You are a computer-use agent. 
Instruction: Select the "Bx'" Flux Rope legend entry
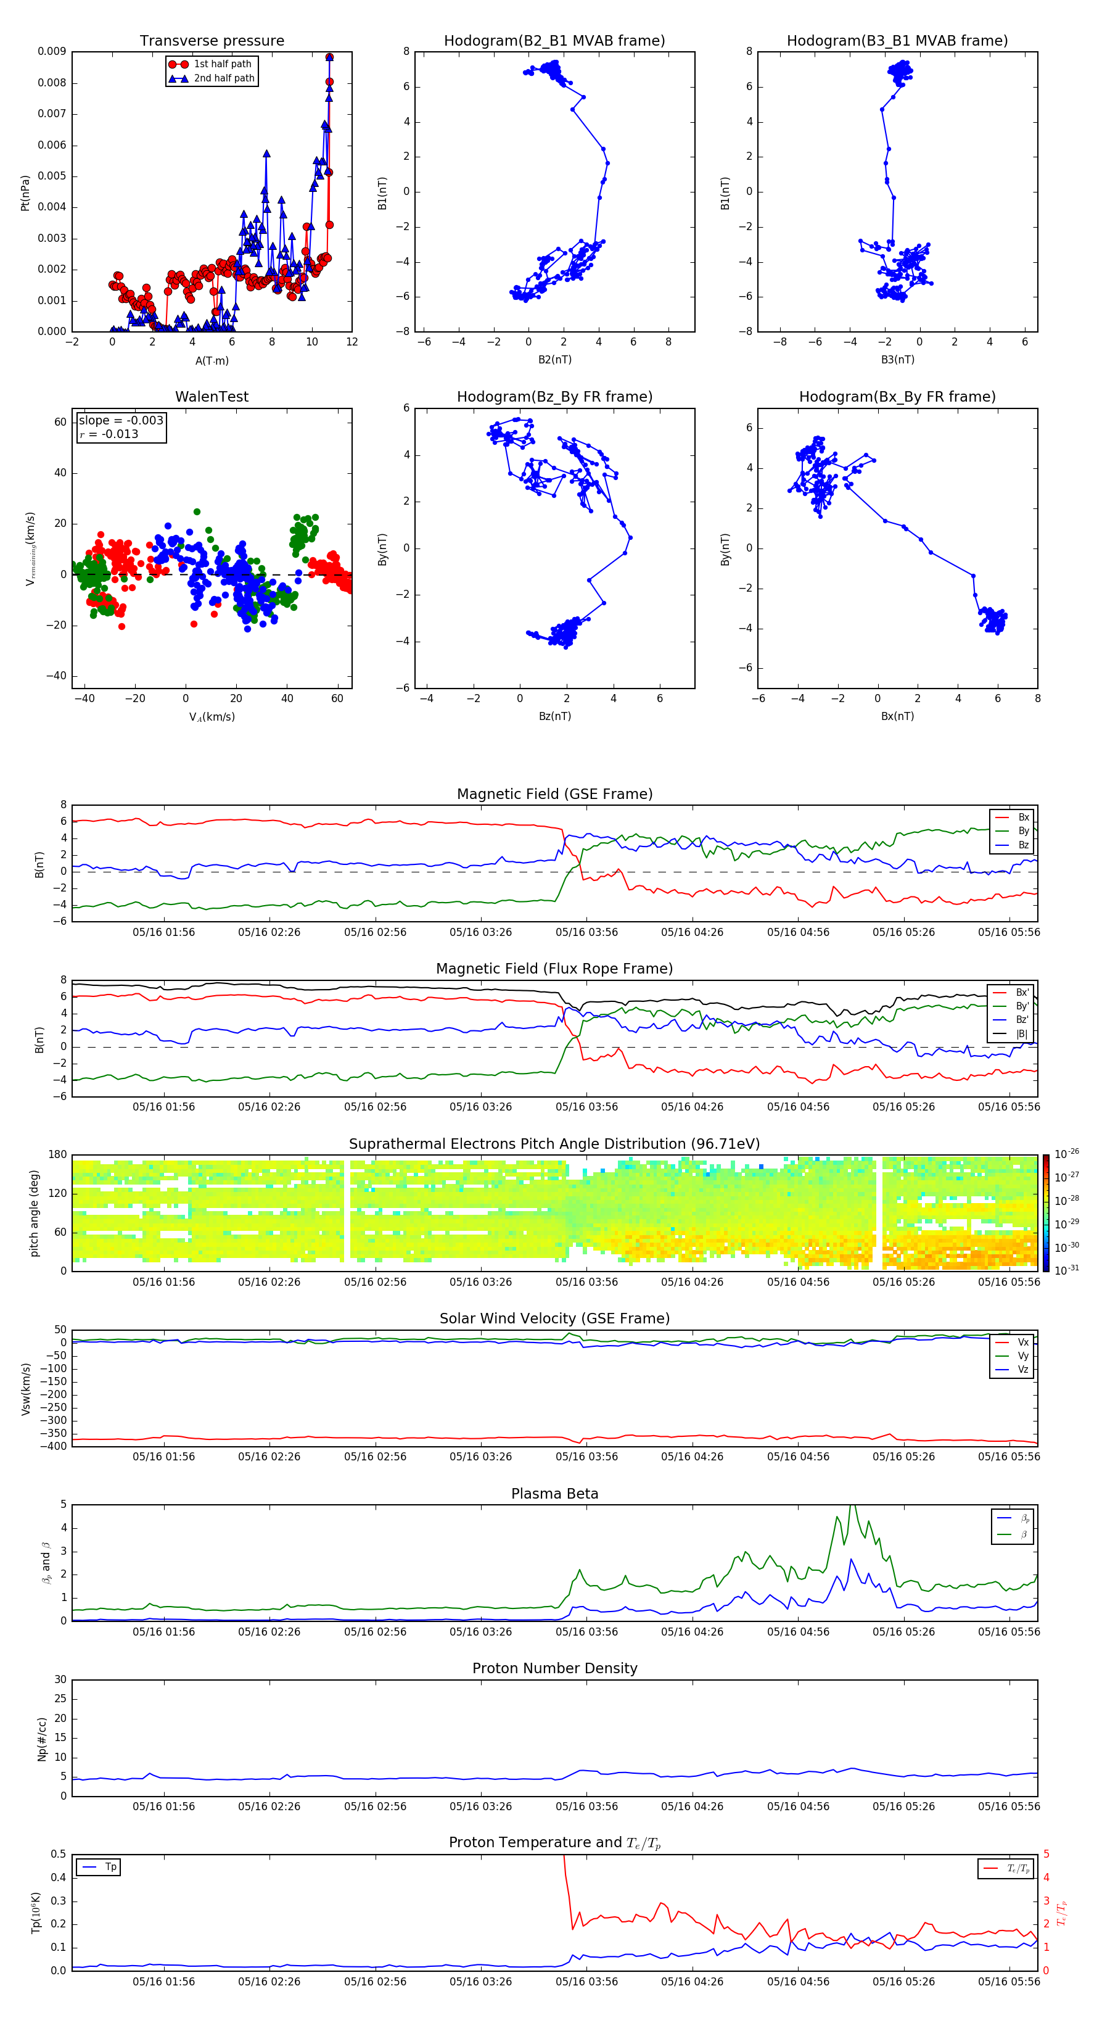(1011, 993)
